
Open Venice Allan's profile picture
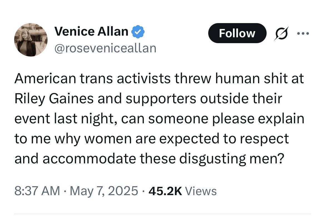tap(31, 40)
